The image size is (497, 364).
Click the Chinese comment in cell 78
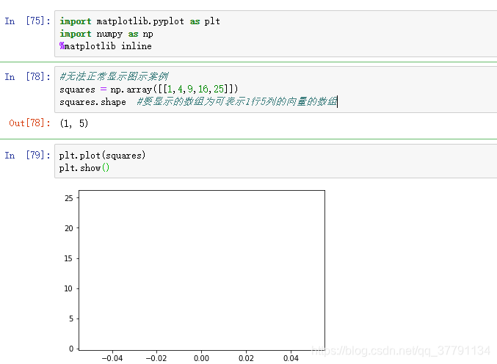(x=114, y=76)
